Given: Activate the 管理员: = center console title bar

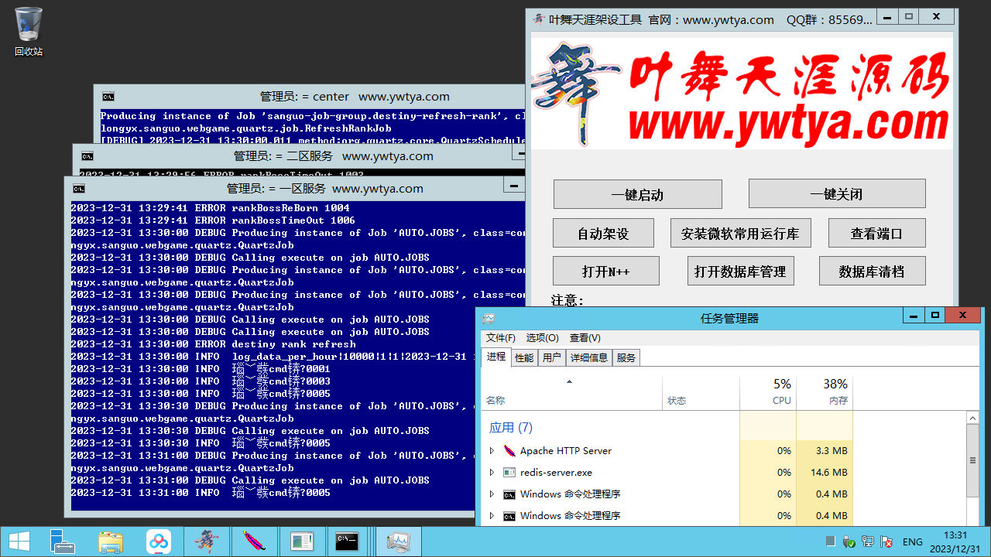Looking at the screenshot, I should (x=310, y=97).
